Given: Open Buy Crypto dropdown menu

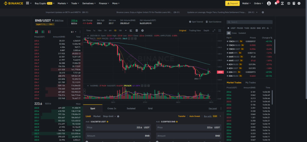Looking at the screenshot, I should click(x=44, y=3).
